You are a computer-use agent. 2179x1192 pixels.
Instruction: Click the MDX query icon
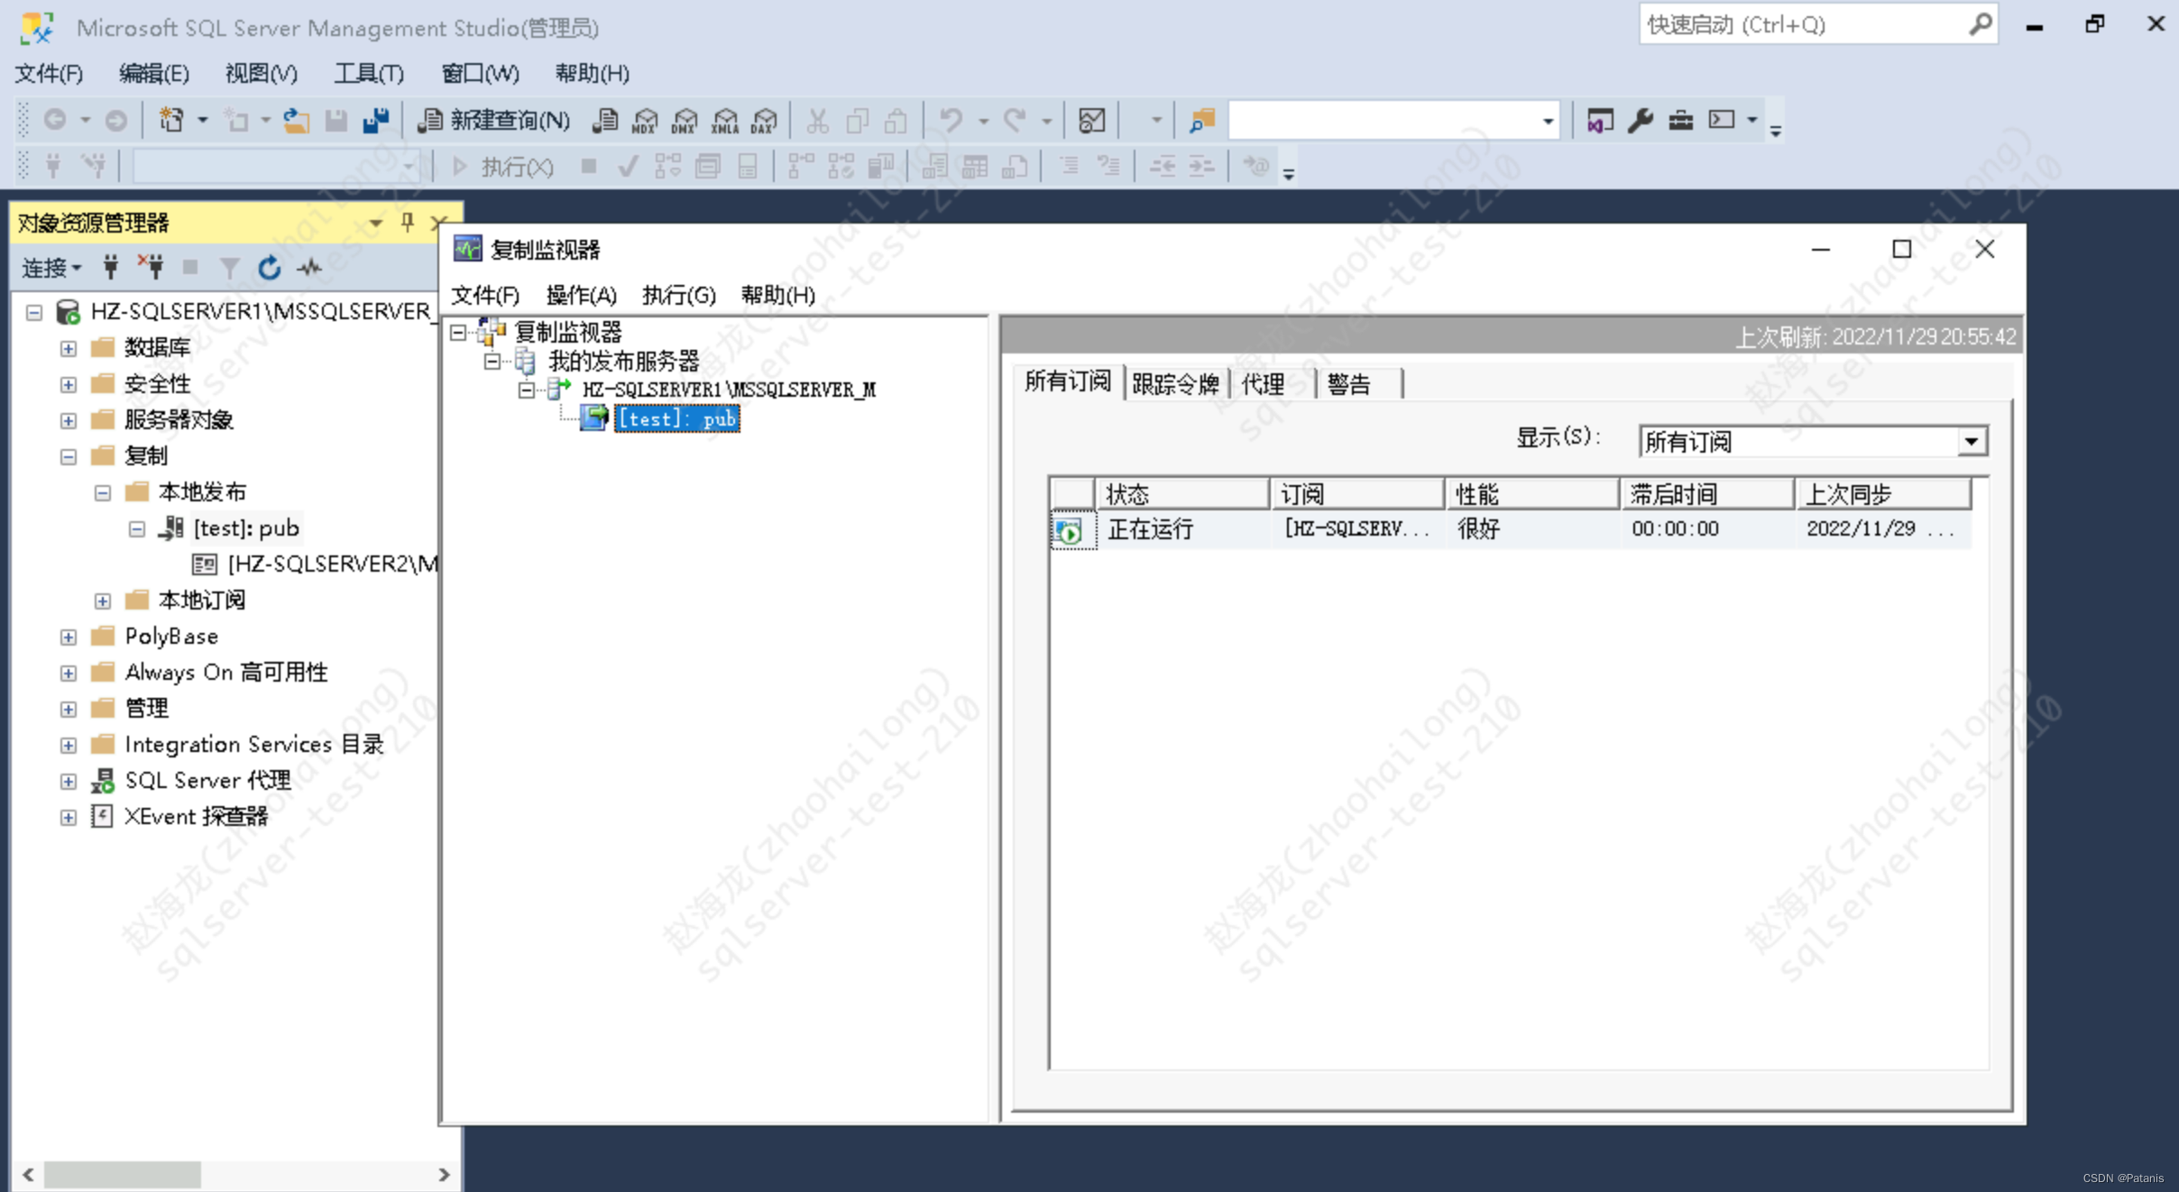(x=645, y=120)
